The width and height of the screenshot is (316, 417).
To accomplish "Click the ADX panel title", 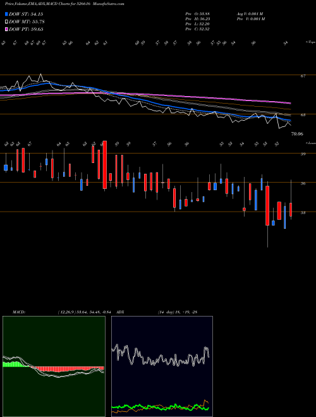I will click(120, 312).
